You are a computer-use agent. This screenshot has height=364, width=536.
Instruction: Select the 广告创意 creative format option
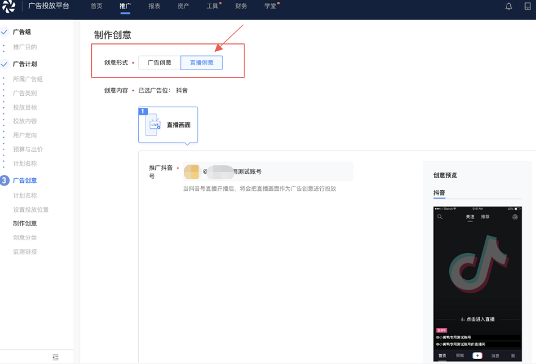pyautogui.click(x=160, y=62)
